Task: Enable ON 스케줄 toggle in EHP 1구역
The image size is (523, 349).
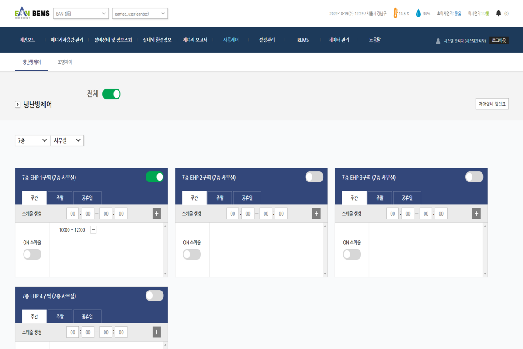Action: pyautogui.click(x=32, y=254)
